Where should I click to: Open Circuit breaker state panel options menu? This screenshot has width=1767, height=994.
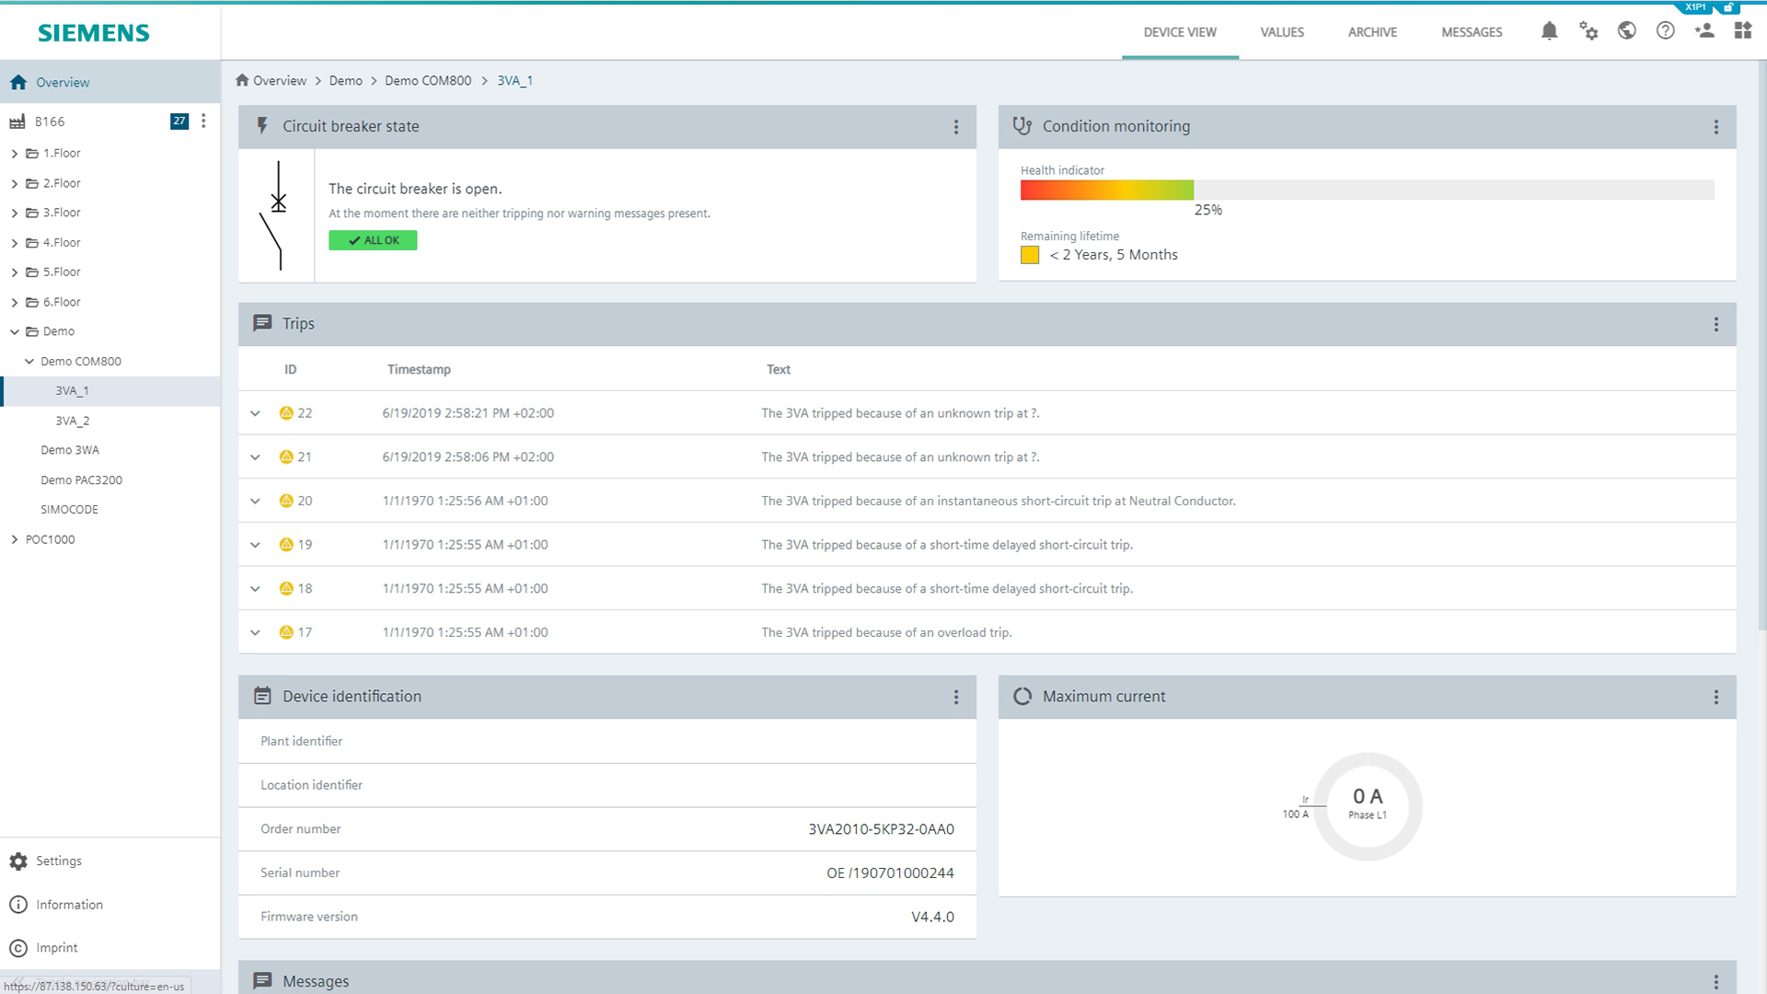(x=956, y=127)
